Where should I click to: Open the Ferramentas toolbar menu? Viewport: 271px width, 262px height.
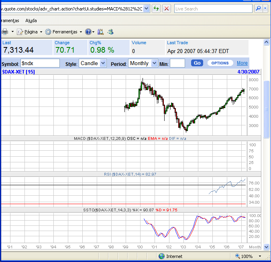[x=64, y=32]
